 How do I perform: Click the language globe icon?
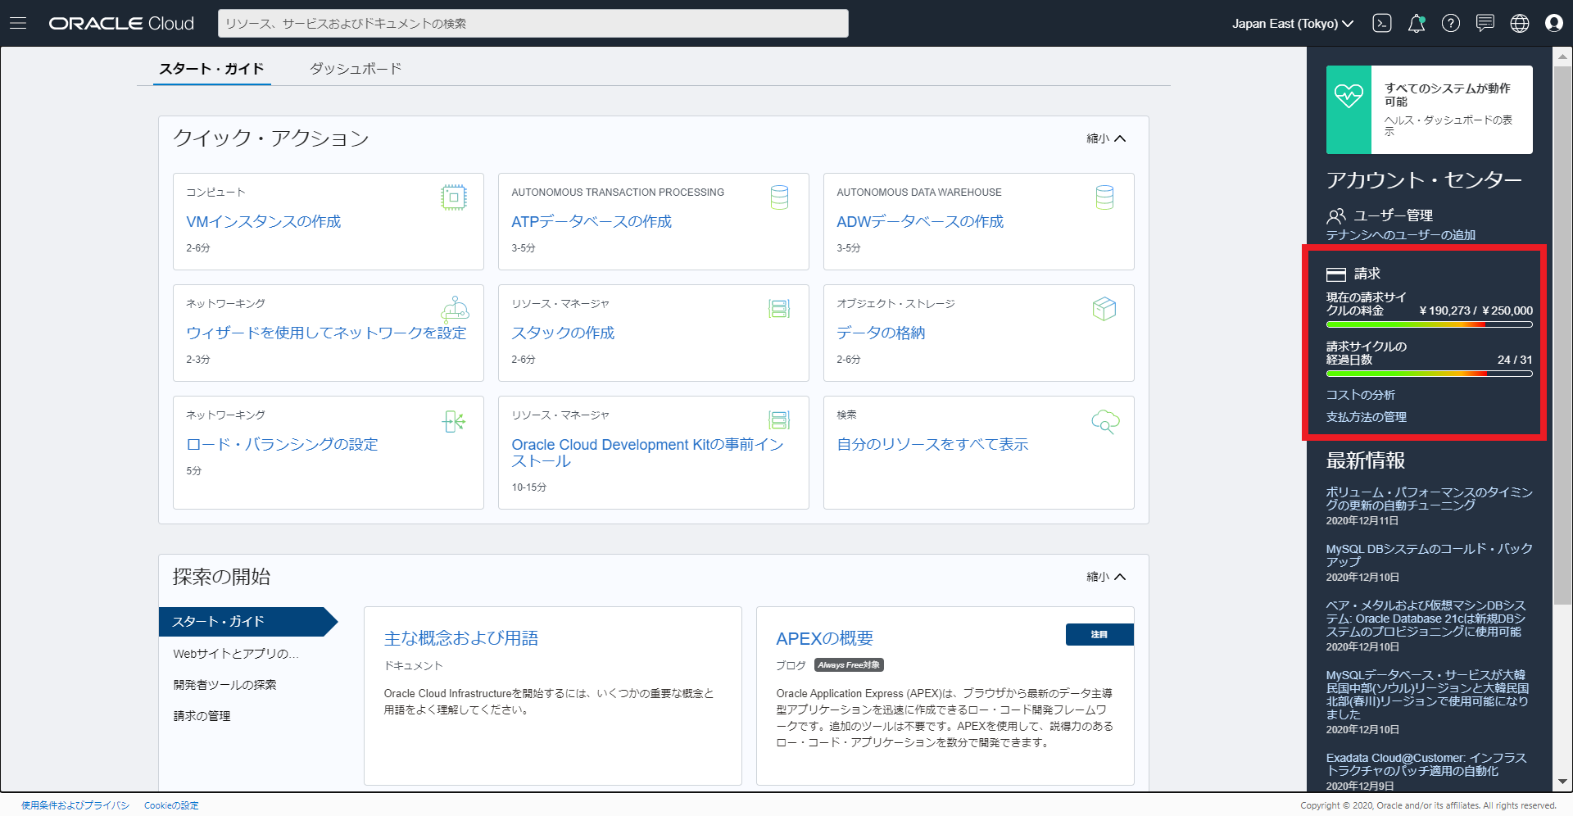point(1519,23)
